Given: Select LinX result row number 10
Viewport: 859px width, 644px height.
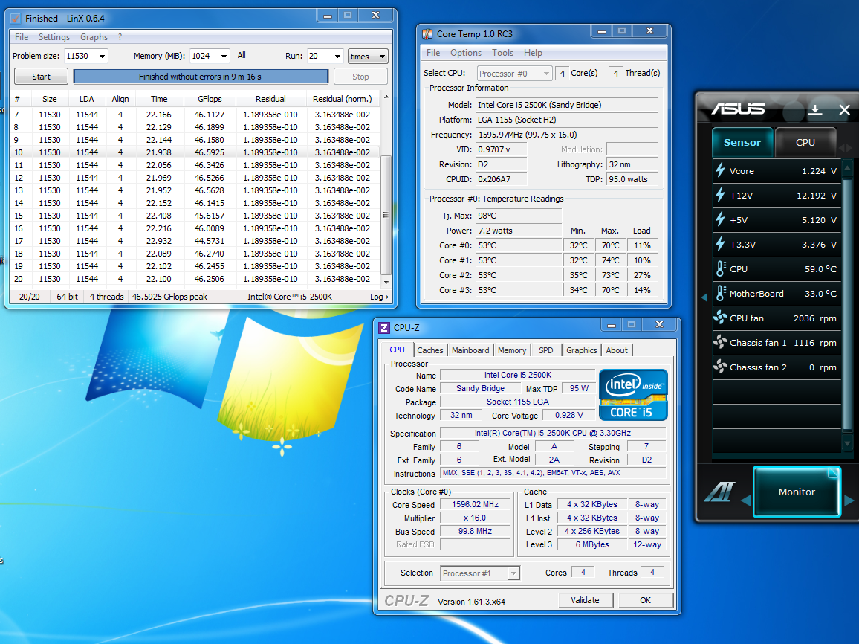Looking at the screenshot, I should tap(195, 152).
